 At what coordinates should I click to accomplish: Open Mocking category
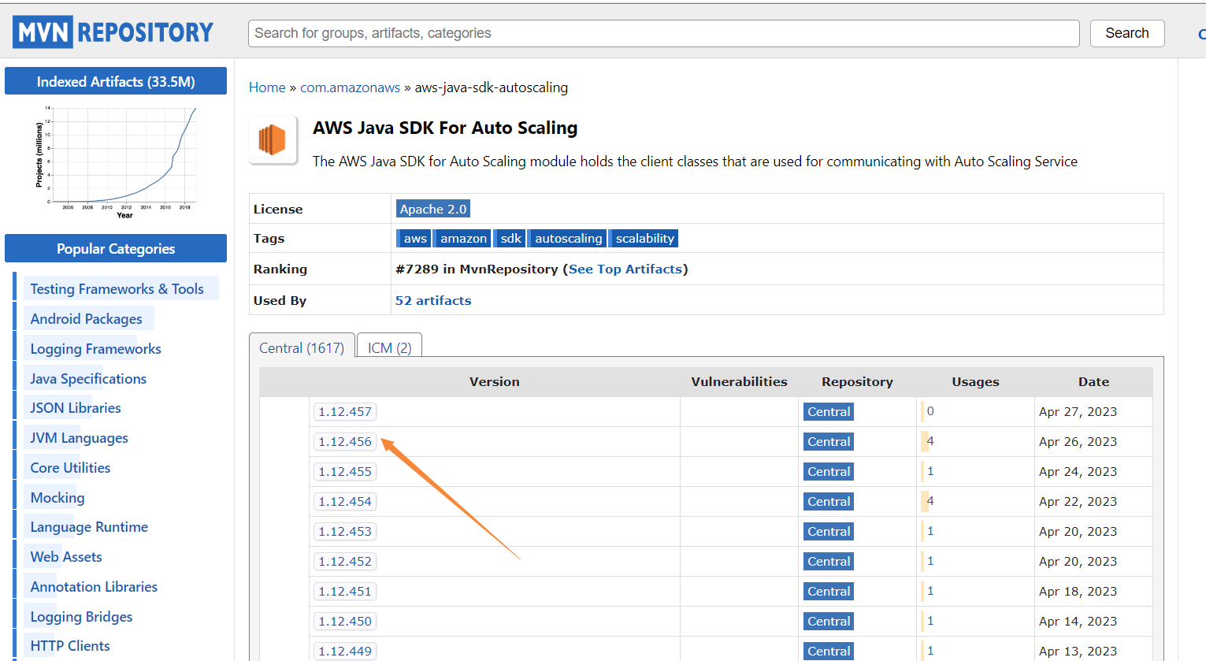pos(58,498)
